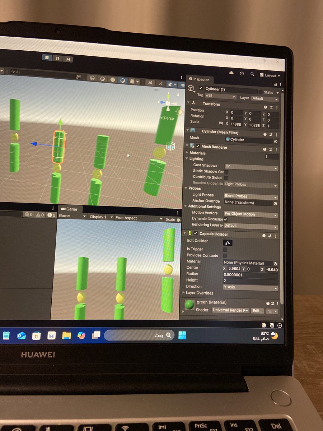The width and height of the screenshot is (323, 431).
Task: Open the Mesh object picker circle
Action: (276, 142)
